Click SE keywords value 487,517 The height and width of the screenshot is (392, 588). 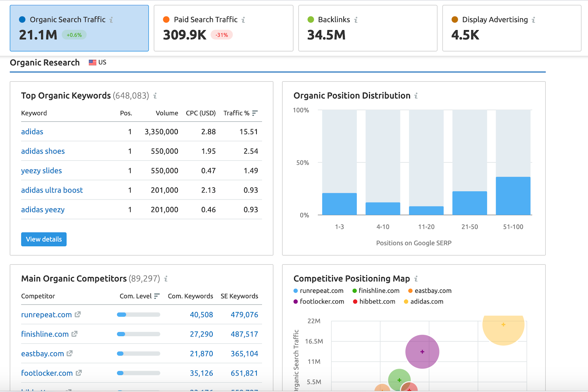click(244, 334)
